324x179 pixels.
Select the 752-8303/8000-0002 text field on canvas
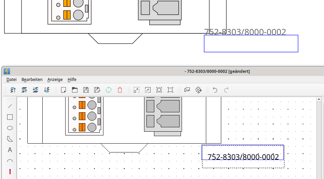click(x=243, y=157)
